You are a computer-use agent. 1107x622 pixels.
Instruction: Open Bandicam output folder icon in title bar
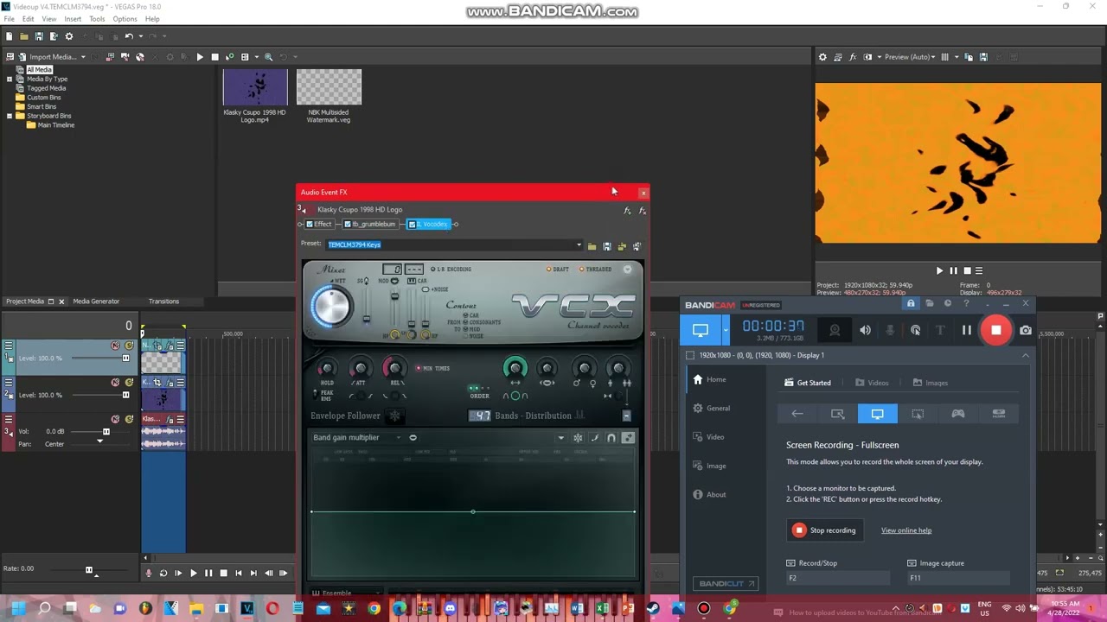[x=929, y=304]
